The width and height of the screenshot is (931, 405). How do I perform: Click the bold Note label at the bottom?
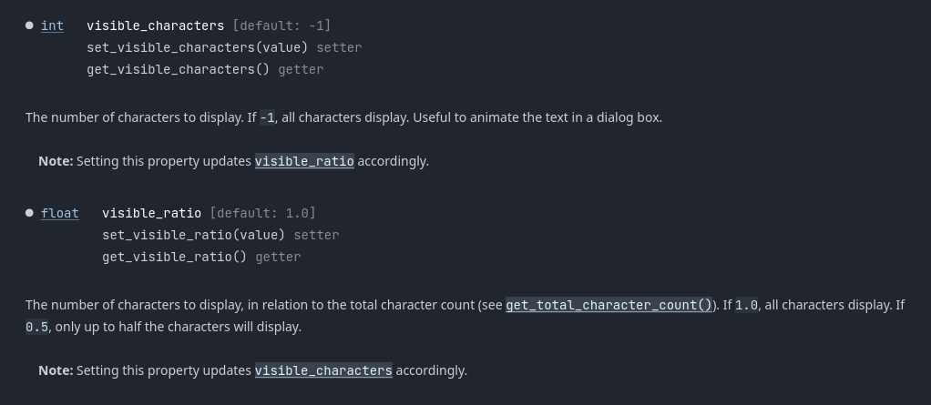56,370
